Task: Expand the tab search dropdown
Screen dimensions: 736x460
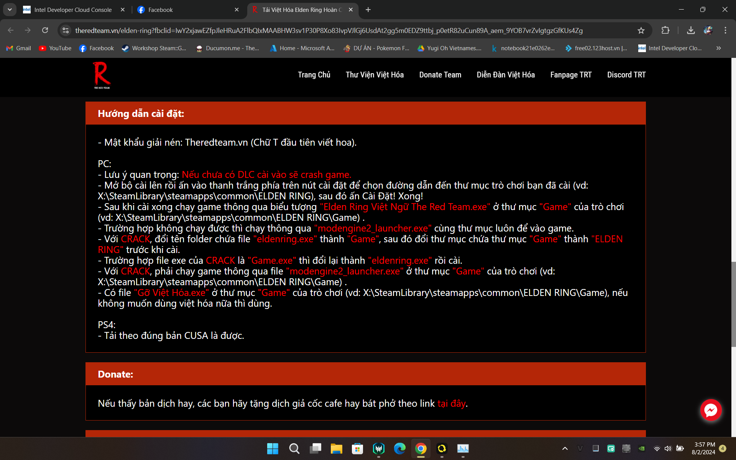Action: [x=10, y=10]
